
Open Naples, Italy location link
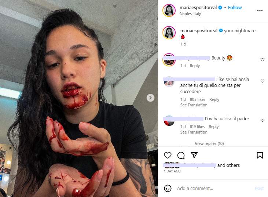(190, 14)
